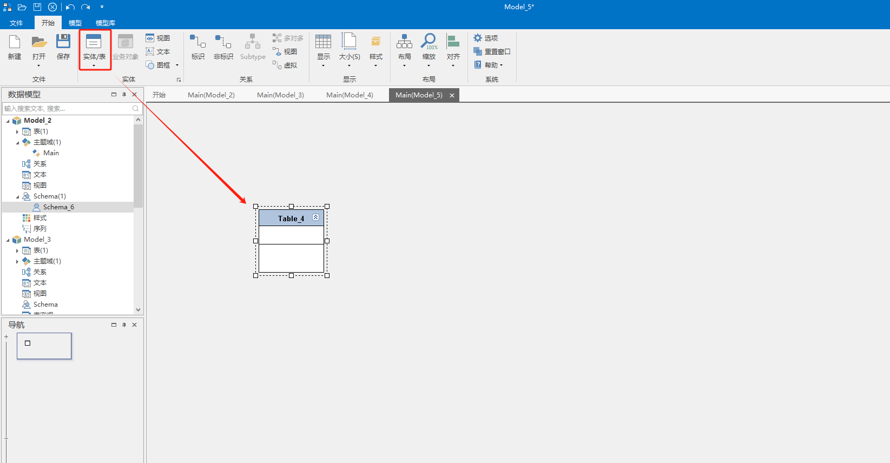Collapse the Model_3 tree node
Screen dimensions: 890x463
coord(8,240)
